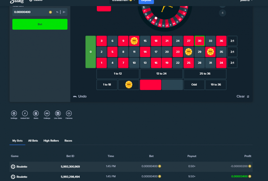Expand the account dropdown at top right
Viewport: 268px width, 181px height.
246,1
